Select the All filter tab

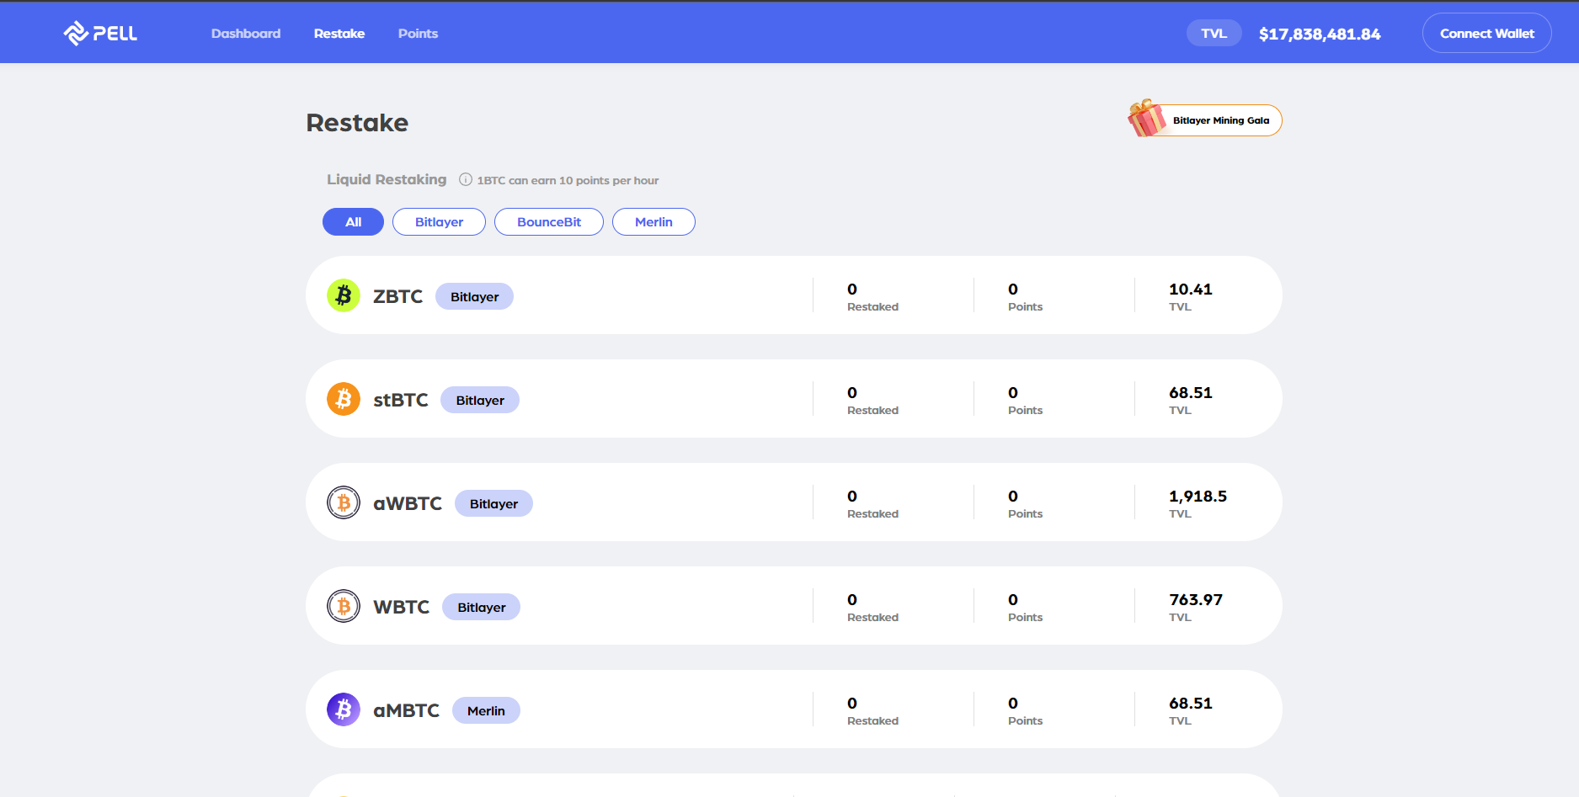pos(353,222)
